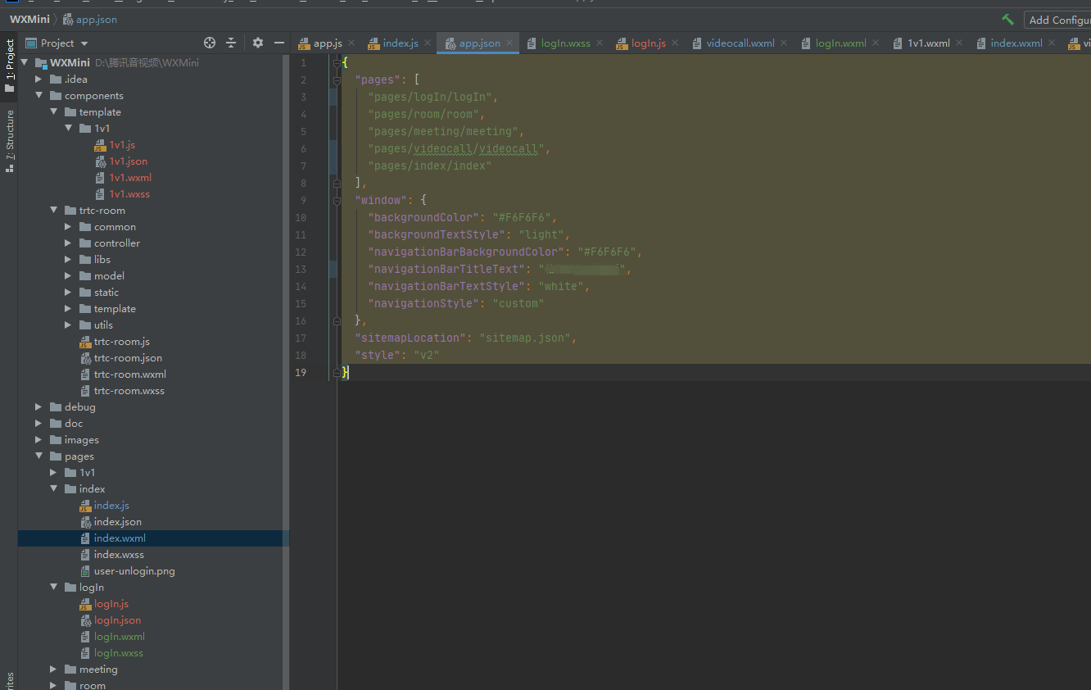
Task: Select logIn.json in the project tree
Action: [117, 620]
